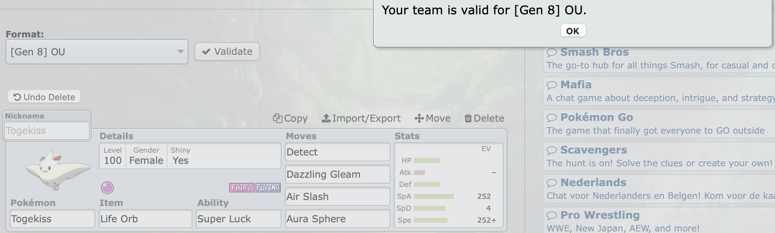
Task: Dismiss the validation popup with OK
Action: click(573, 31)
